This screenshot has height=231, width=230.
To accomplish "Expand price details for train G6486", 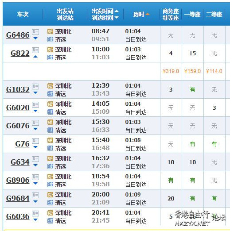I will point(35,38).
